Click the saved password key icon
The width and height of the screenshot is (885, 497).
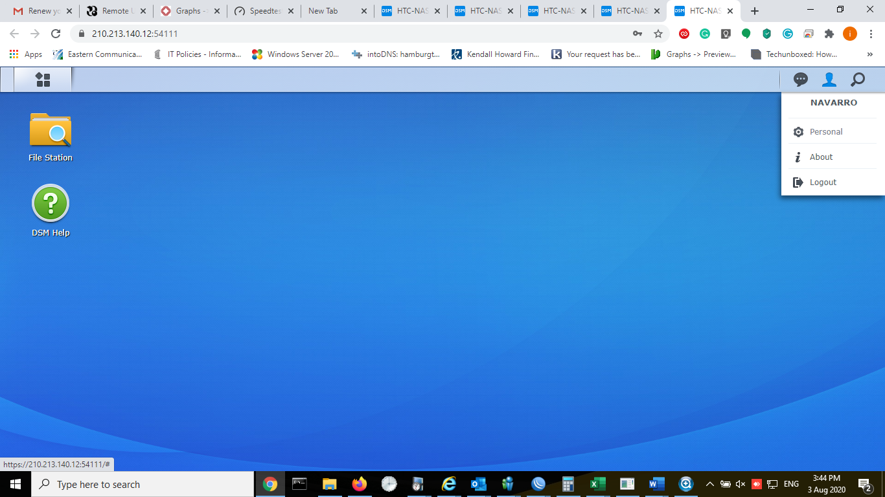[x=638, y=34]
